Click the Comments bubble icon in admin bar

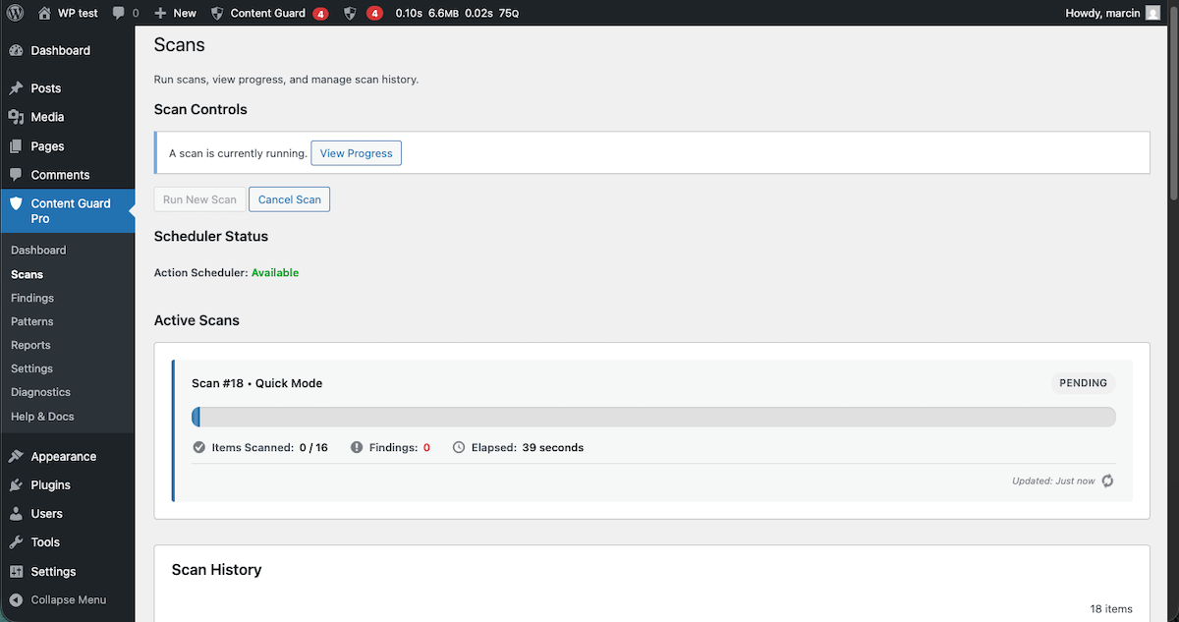pyautogui.click(x=119, y=13)
